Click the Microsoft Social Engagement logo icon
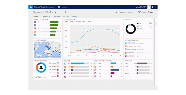Image resolution: width=186 pixels, height=95 pixels. [31, 7]
